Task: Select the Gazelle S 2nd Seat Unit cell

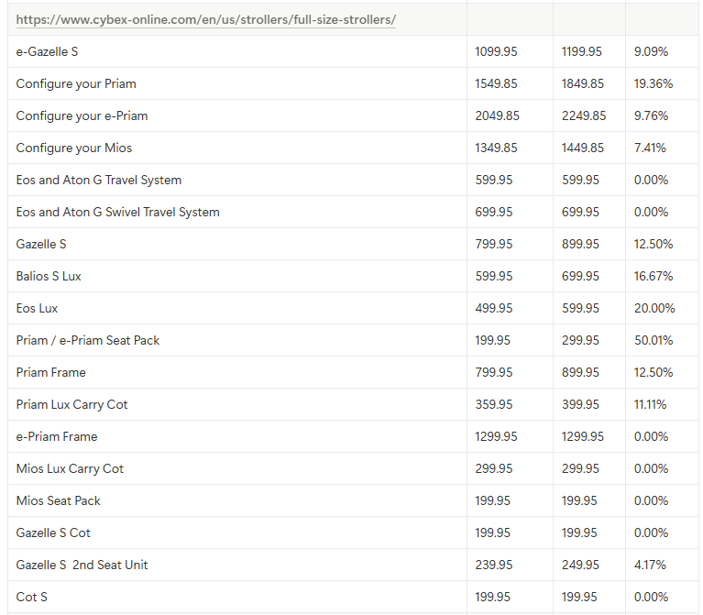Action: click(x=237, y=565)
